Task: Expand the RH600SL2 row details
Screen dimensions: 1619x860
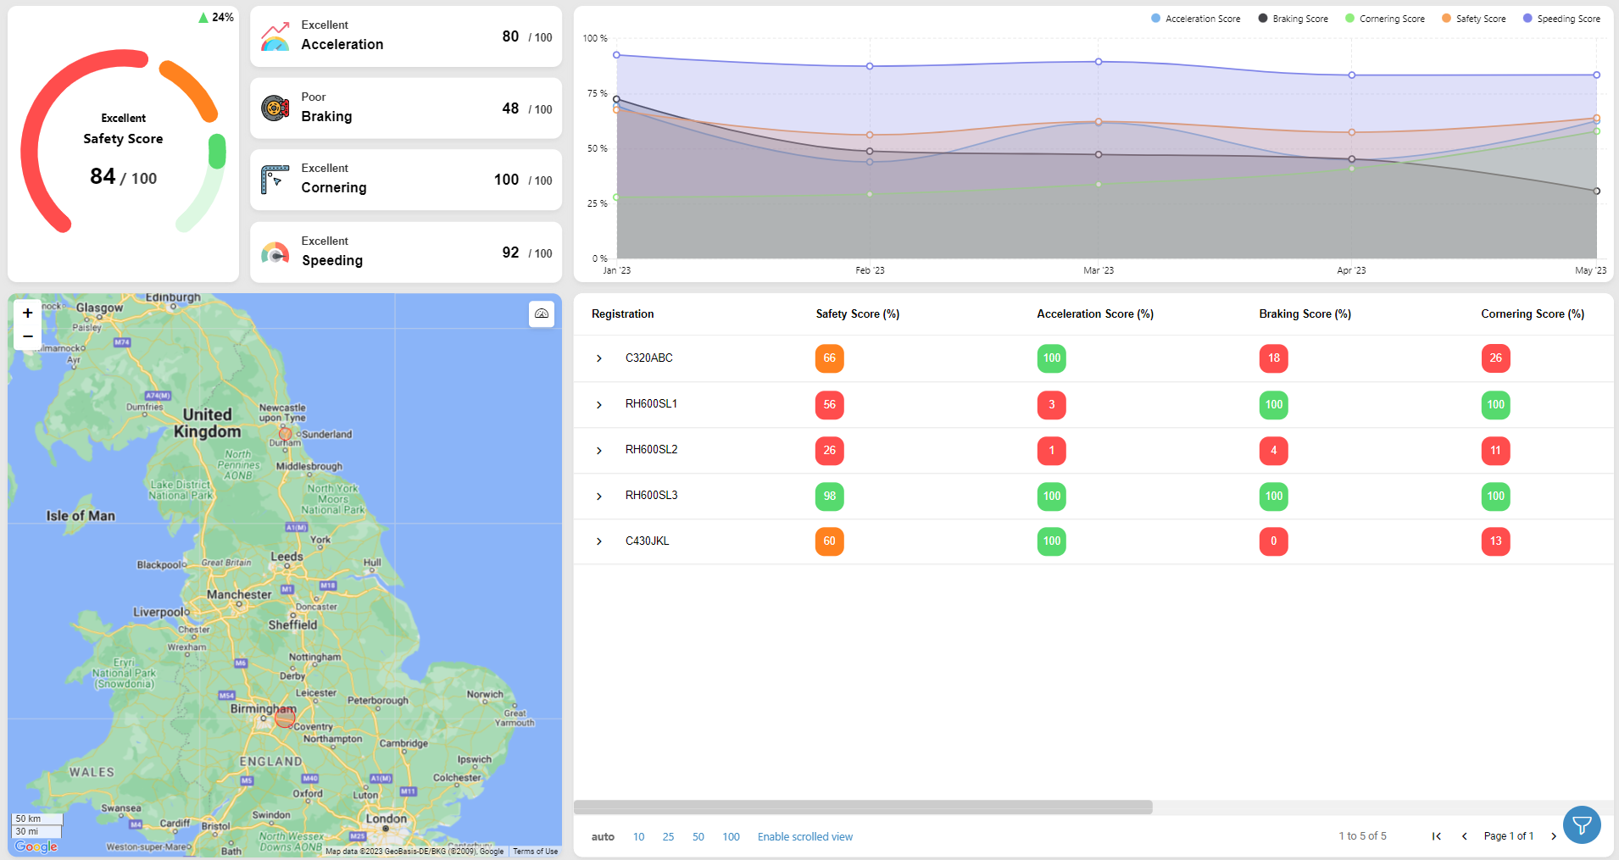Action: (599, 450)
